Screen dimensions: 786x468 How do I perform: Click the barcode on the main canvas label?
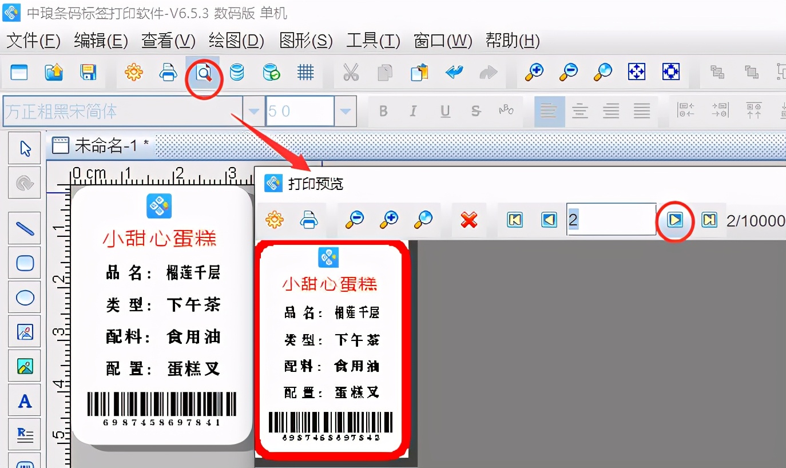point(162,408)
